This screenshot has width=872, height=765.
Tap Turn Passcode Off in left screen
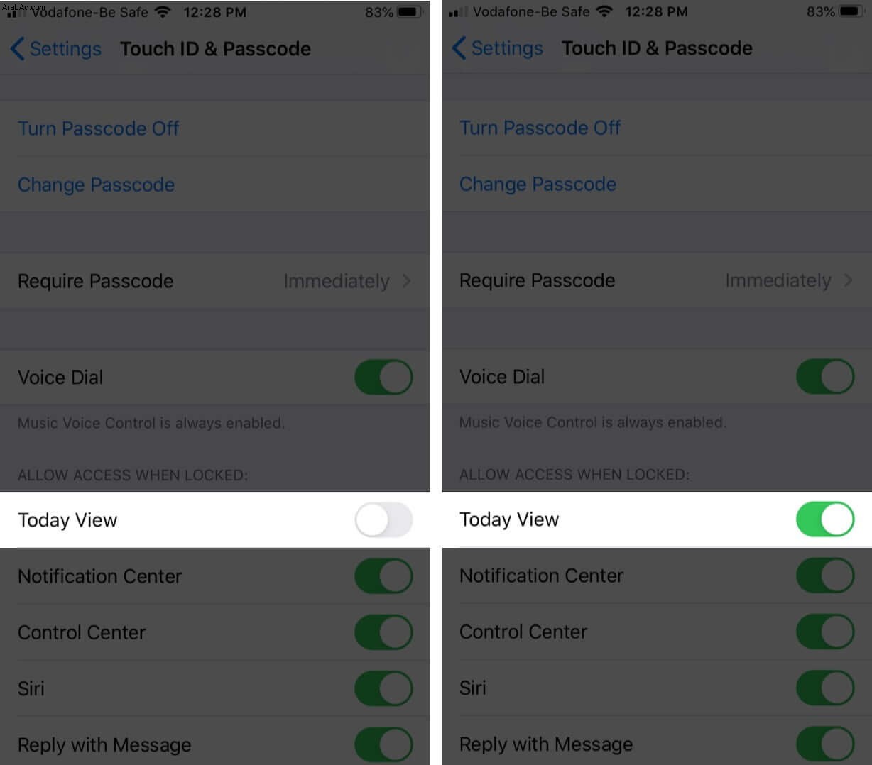98,128
